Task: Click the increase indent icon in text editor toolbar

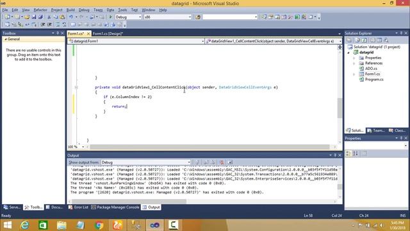Action: pyautogui.click(x=49, y=24)
